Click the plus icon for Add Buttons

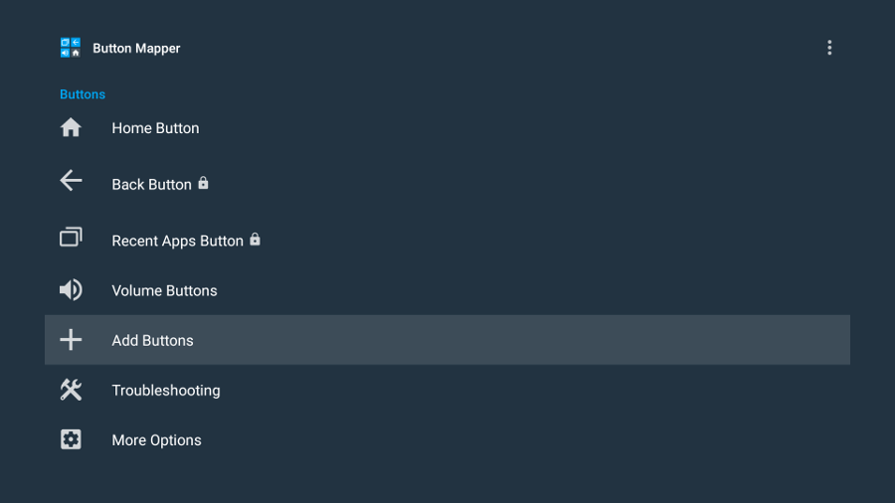click(71, 340)
